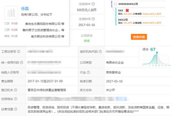This screenshot has width=171, height=117.
Task: Select the XXX shareholder entry
Action: 140,12
